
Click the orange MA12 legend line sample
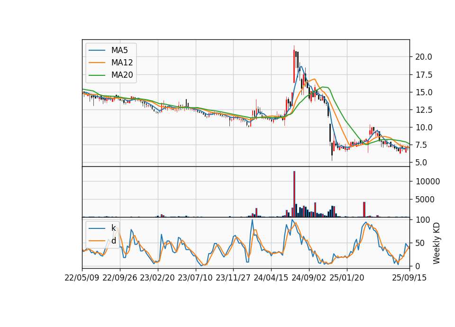(x=97, y=63)
